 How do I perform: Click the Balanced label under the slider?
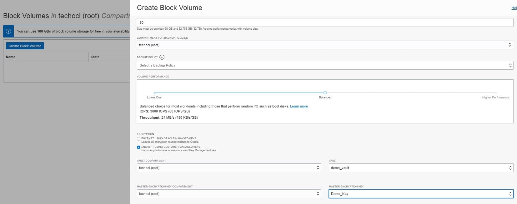coord(325,97)
